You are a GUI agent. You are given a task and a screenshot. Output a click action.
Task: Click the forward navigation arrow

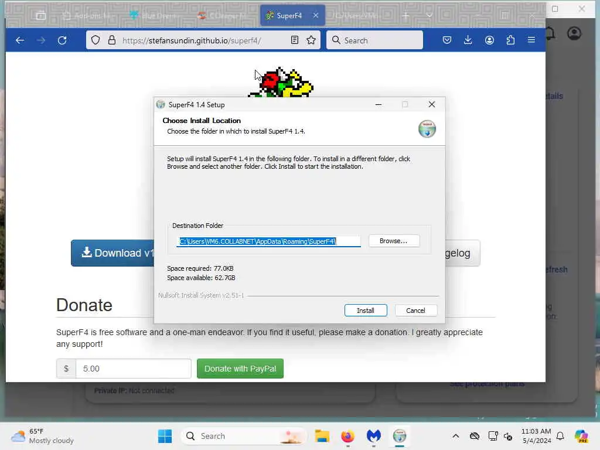tap(41, 40)
